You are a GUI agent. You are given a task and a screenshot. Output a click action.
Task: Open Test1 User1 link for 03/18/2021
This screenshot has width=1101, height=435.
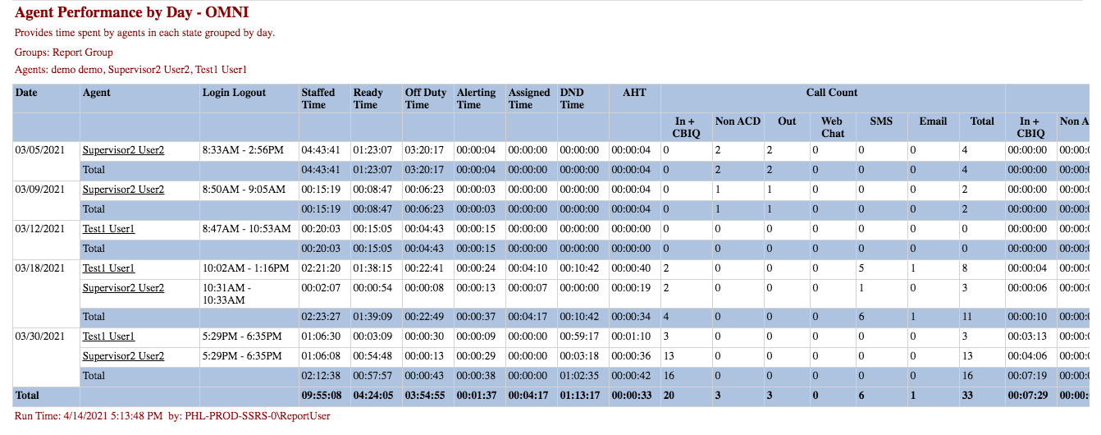coord(109,268)
